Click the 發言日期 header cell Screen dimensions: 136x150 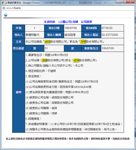coord(54,28)
